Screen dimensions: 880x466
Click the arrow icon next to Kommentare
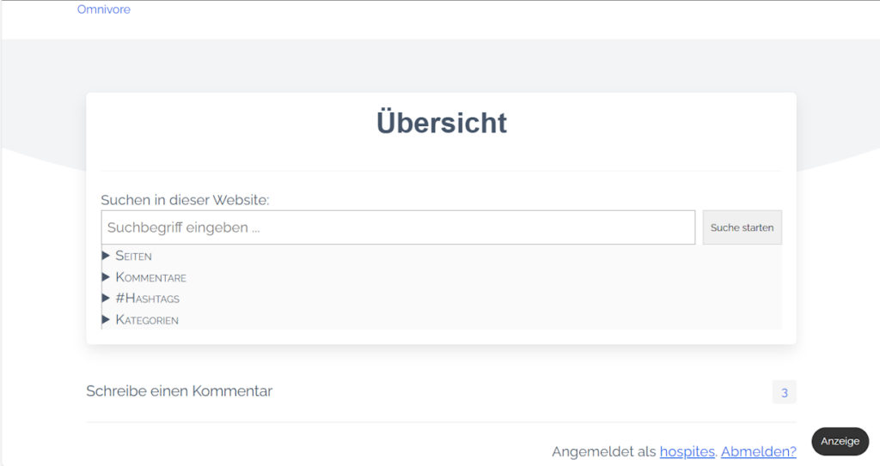107,277
